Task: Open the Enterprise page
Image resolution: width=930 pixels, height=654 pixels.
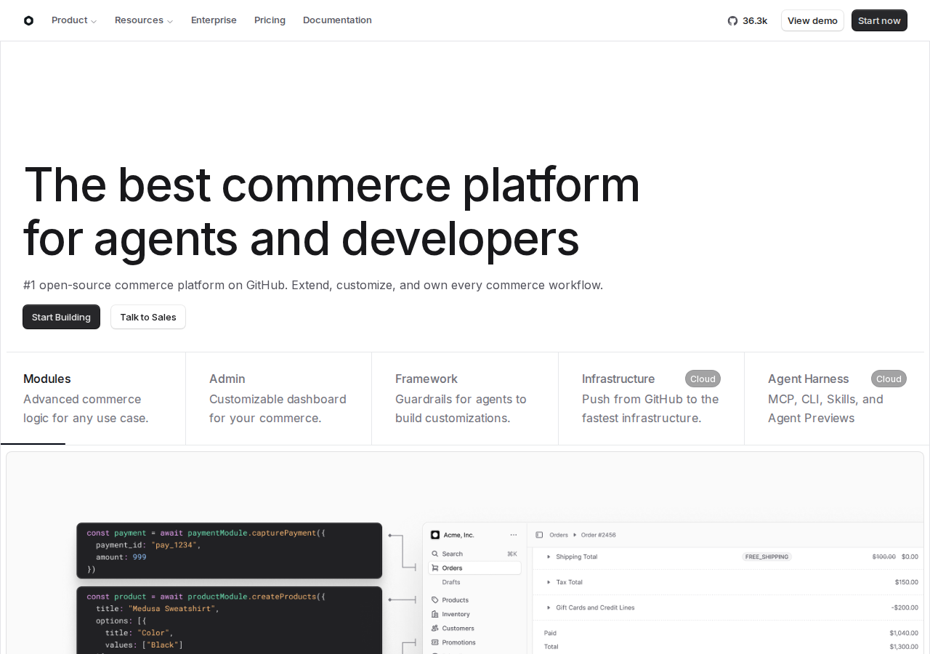Action: tap(214, 20)
